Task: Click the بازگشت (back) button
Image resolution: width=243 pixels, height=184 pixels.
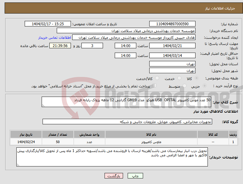Action: coord(114,176)
